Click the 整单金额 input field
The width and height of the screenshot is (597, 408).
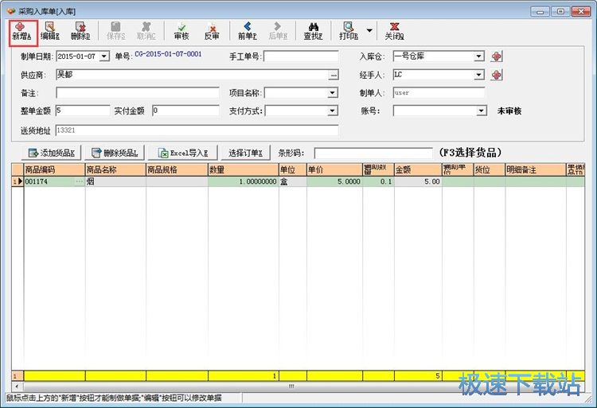pos(83,111)
